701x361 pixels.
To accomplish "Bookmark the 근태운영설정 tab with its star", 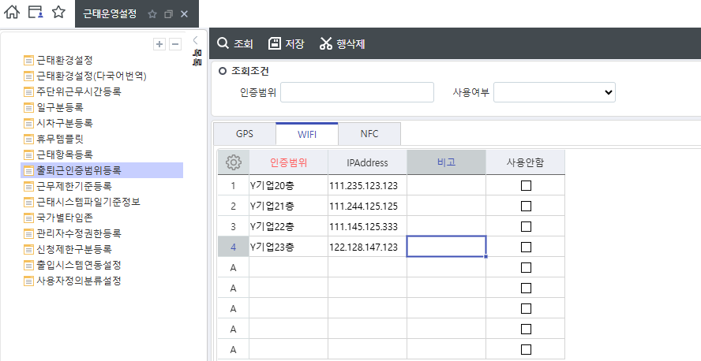I will pos(152,14).
